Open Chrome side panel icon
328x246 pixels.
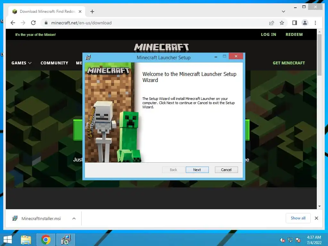[x=295, y=23]
